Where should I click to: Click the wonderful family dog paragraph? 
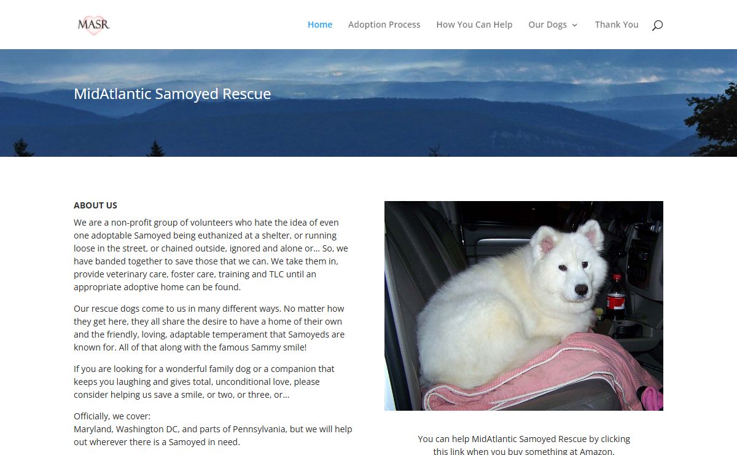pyautogui.click(x=205, y=382)
